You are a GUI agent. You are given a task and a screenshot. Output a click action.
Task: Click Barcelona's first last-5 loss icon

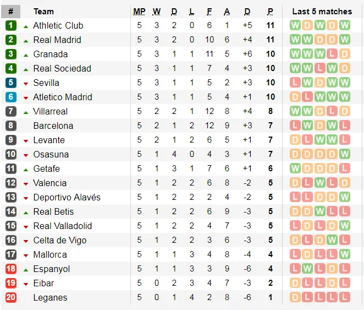(295, 126)
